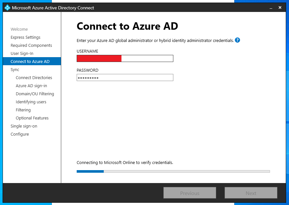Open the Filtering step
The height and width of the screenshot is (205, 289).
[x=23, y=110]
